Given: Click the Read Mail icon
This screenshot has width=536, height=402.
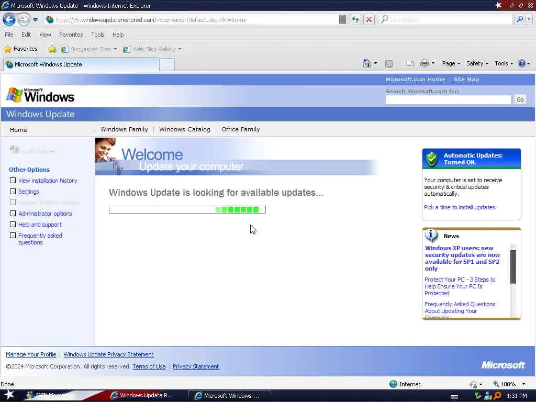Looking at the screenshot, I should coord(410,63).
